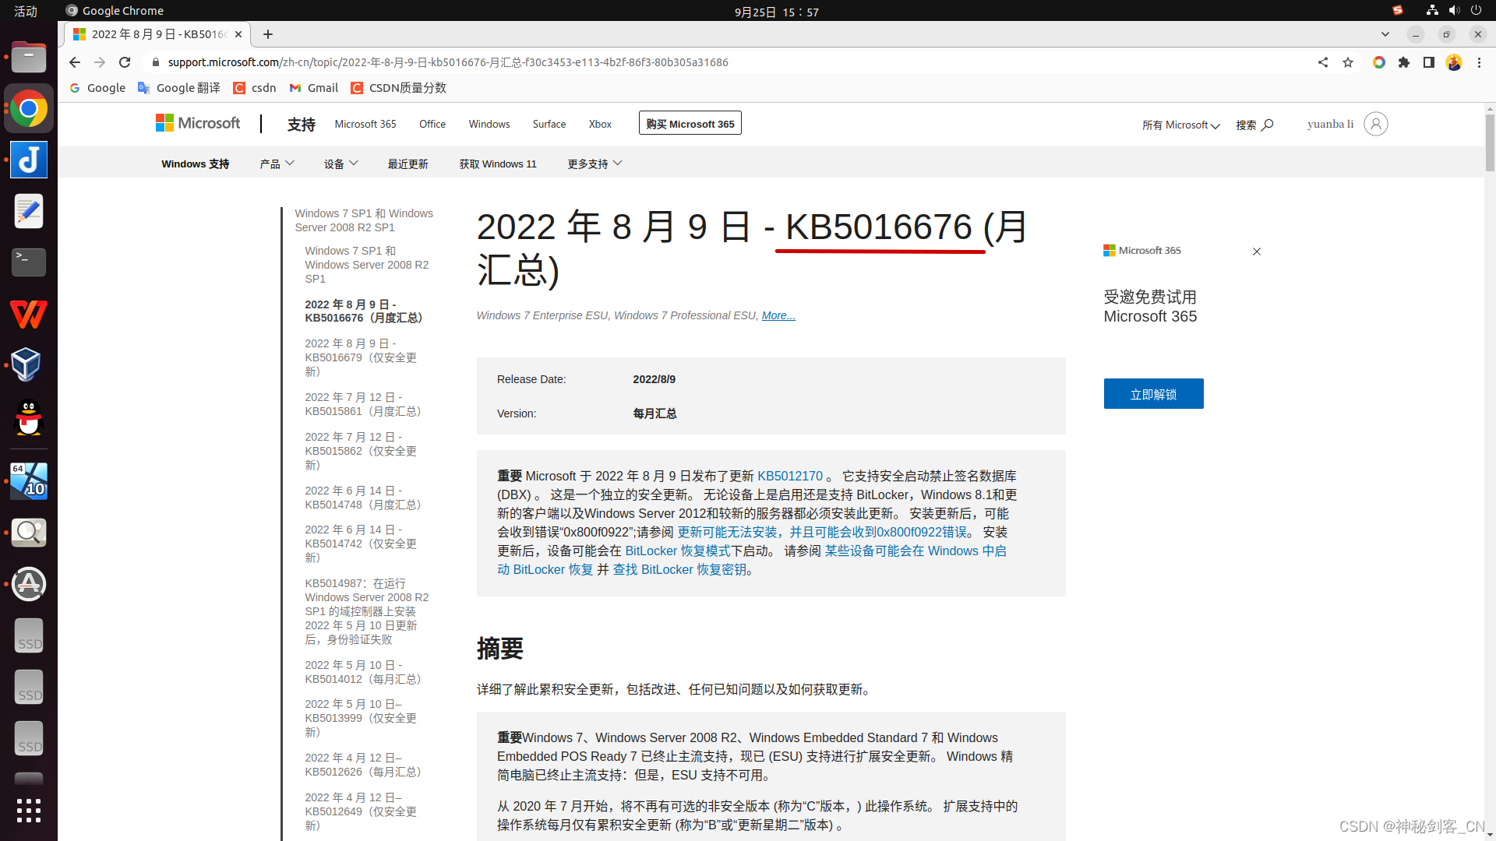Click the 活动 activities button
Image resolution: width=1496 pixels, height=841 pixels.
click(26, 11)
